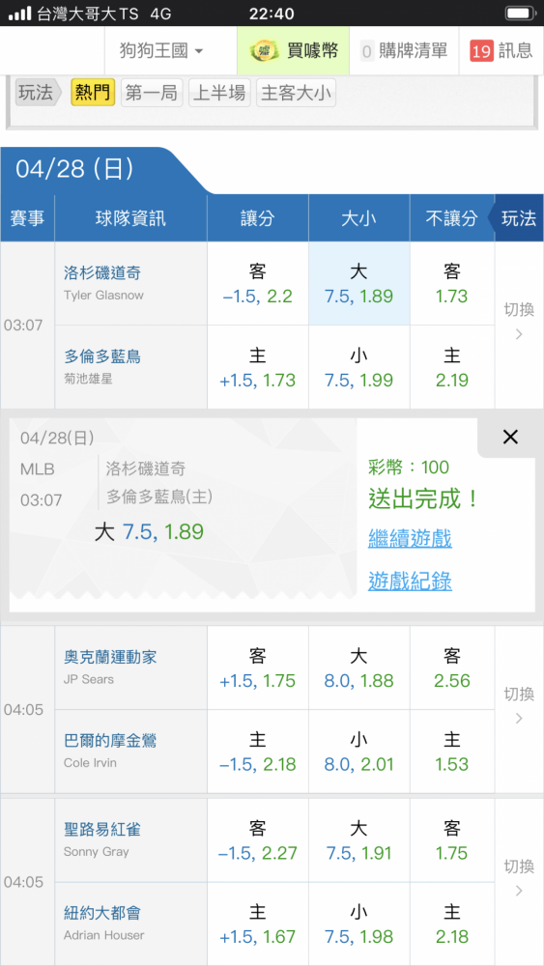Click 送出完成！ confirmation text
544x966 pixels.
click(423, 499)
